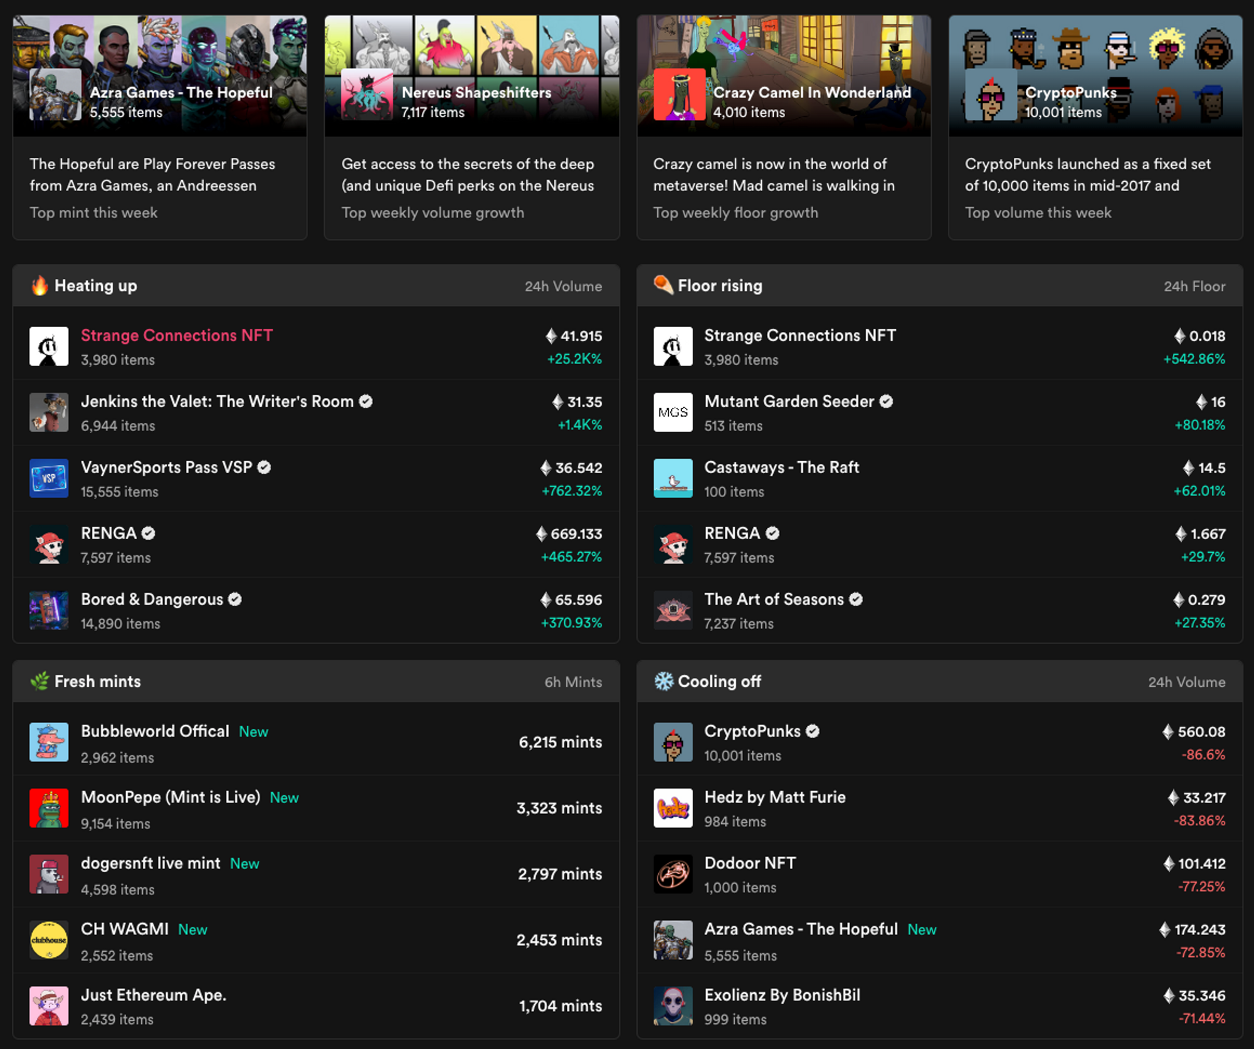
Task: Click 'Top weekly floor growth' caption
Action: pos(735,213)
